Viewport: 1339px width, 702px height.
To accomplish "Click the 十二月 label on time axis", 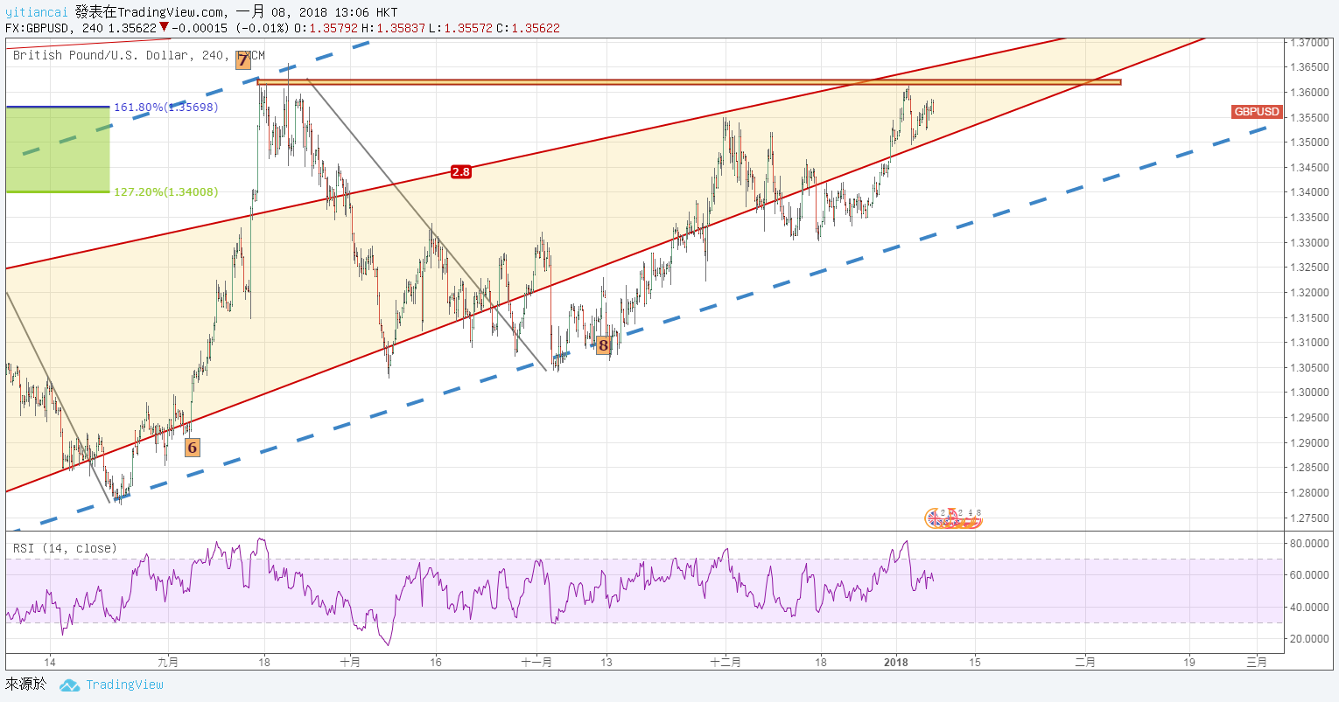I will pyautogui.click(x=726, y=662).
